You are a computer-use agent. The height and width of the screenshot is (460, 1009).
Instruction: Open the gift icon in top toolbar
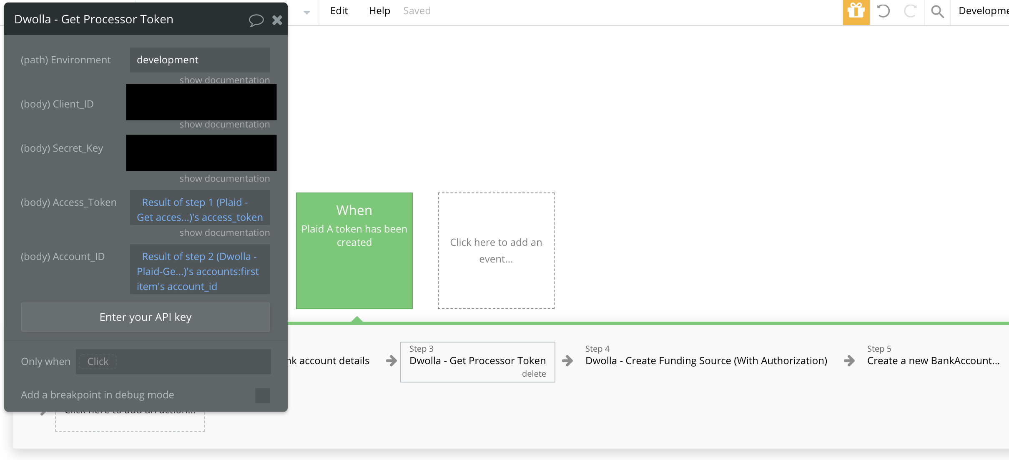tap(856, 12)
